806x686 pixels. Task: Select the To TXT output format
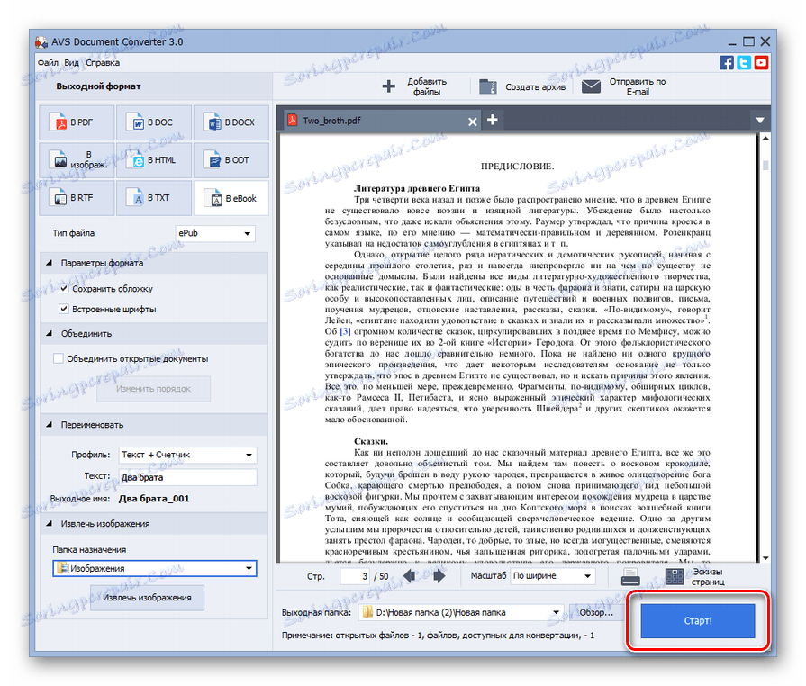coord(154,198)
